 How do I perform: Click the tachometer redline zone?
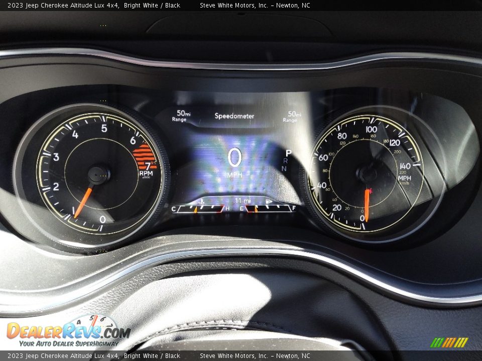[x=144, y=156]
